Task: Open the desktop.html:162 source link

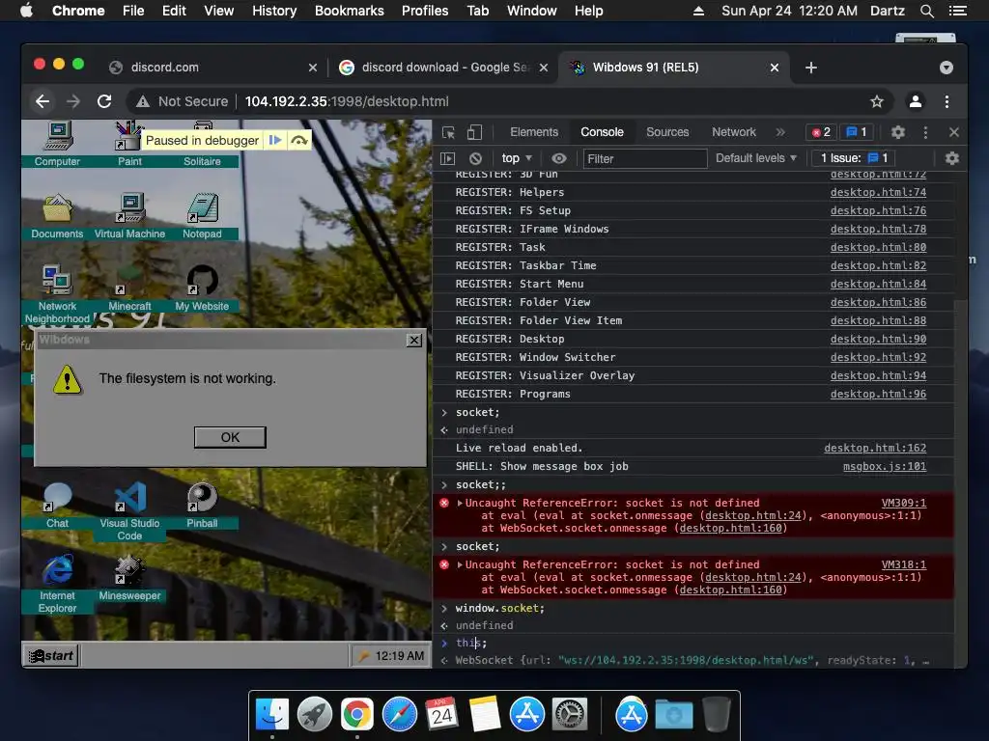Action: click(875, 448)
